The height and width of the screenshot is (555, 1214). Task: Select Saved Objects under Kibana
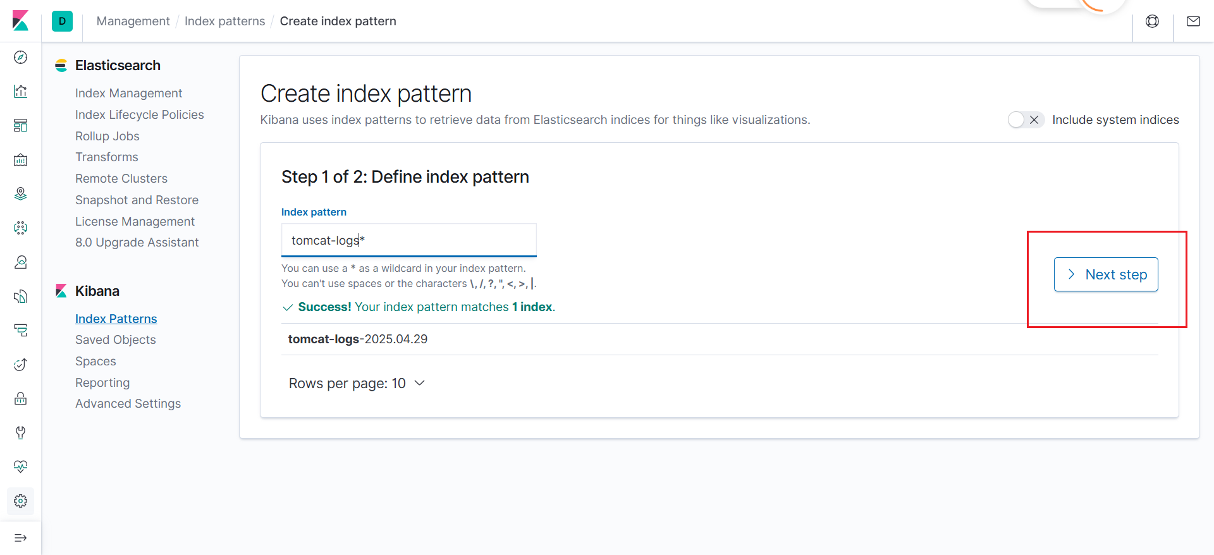tap(115, 340)
